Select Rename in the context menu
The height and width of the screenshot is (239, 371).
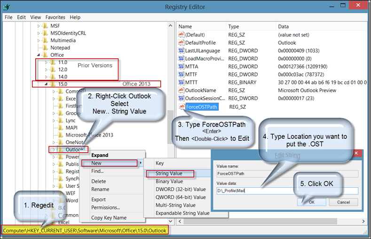(x=112, y=189)
